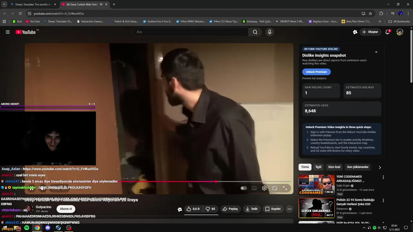Viewport: 413px width, 232px height.
Task: Go back in browser history
Action: 5,14
